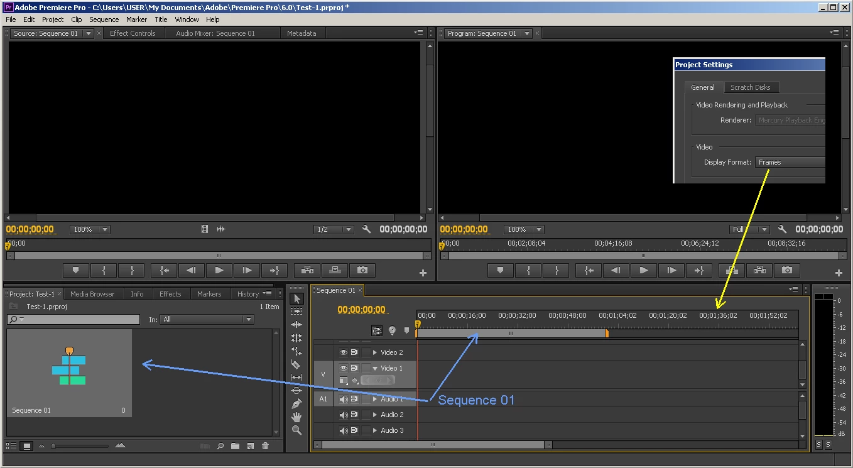This screenshot has height=468, width=853.
Task: Select the Slip tool
Action: [296, 378]
